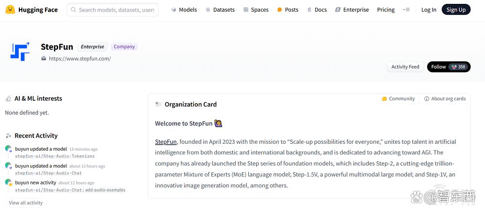The height and width of the screenshot is (214, 485).
Task: Expand the more-options menu beside Pricing
Action: tap(406, 10)
